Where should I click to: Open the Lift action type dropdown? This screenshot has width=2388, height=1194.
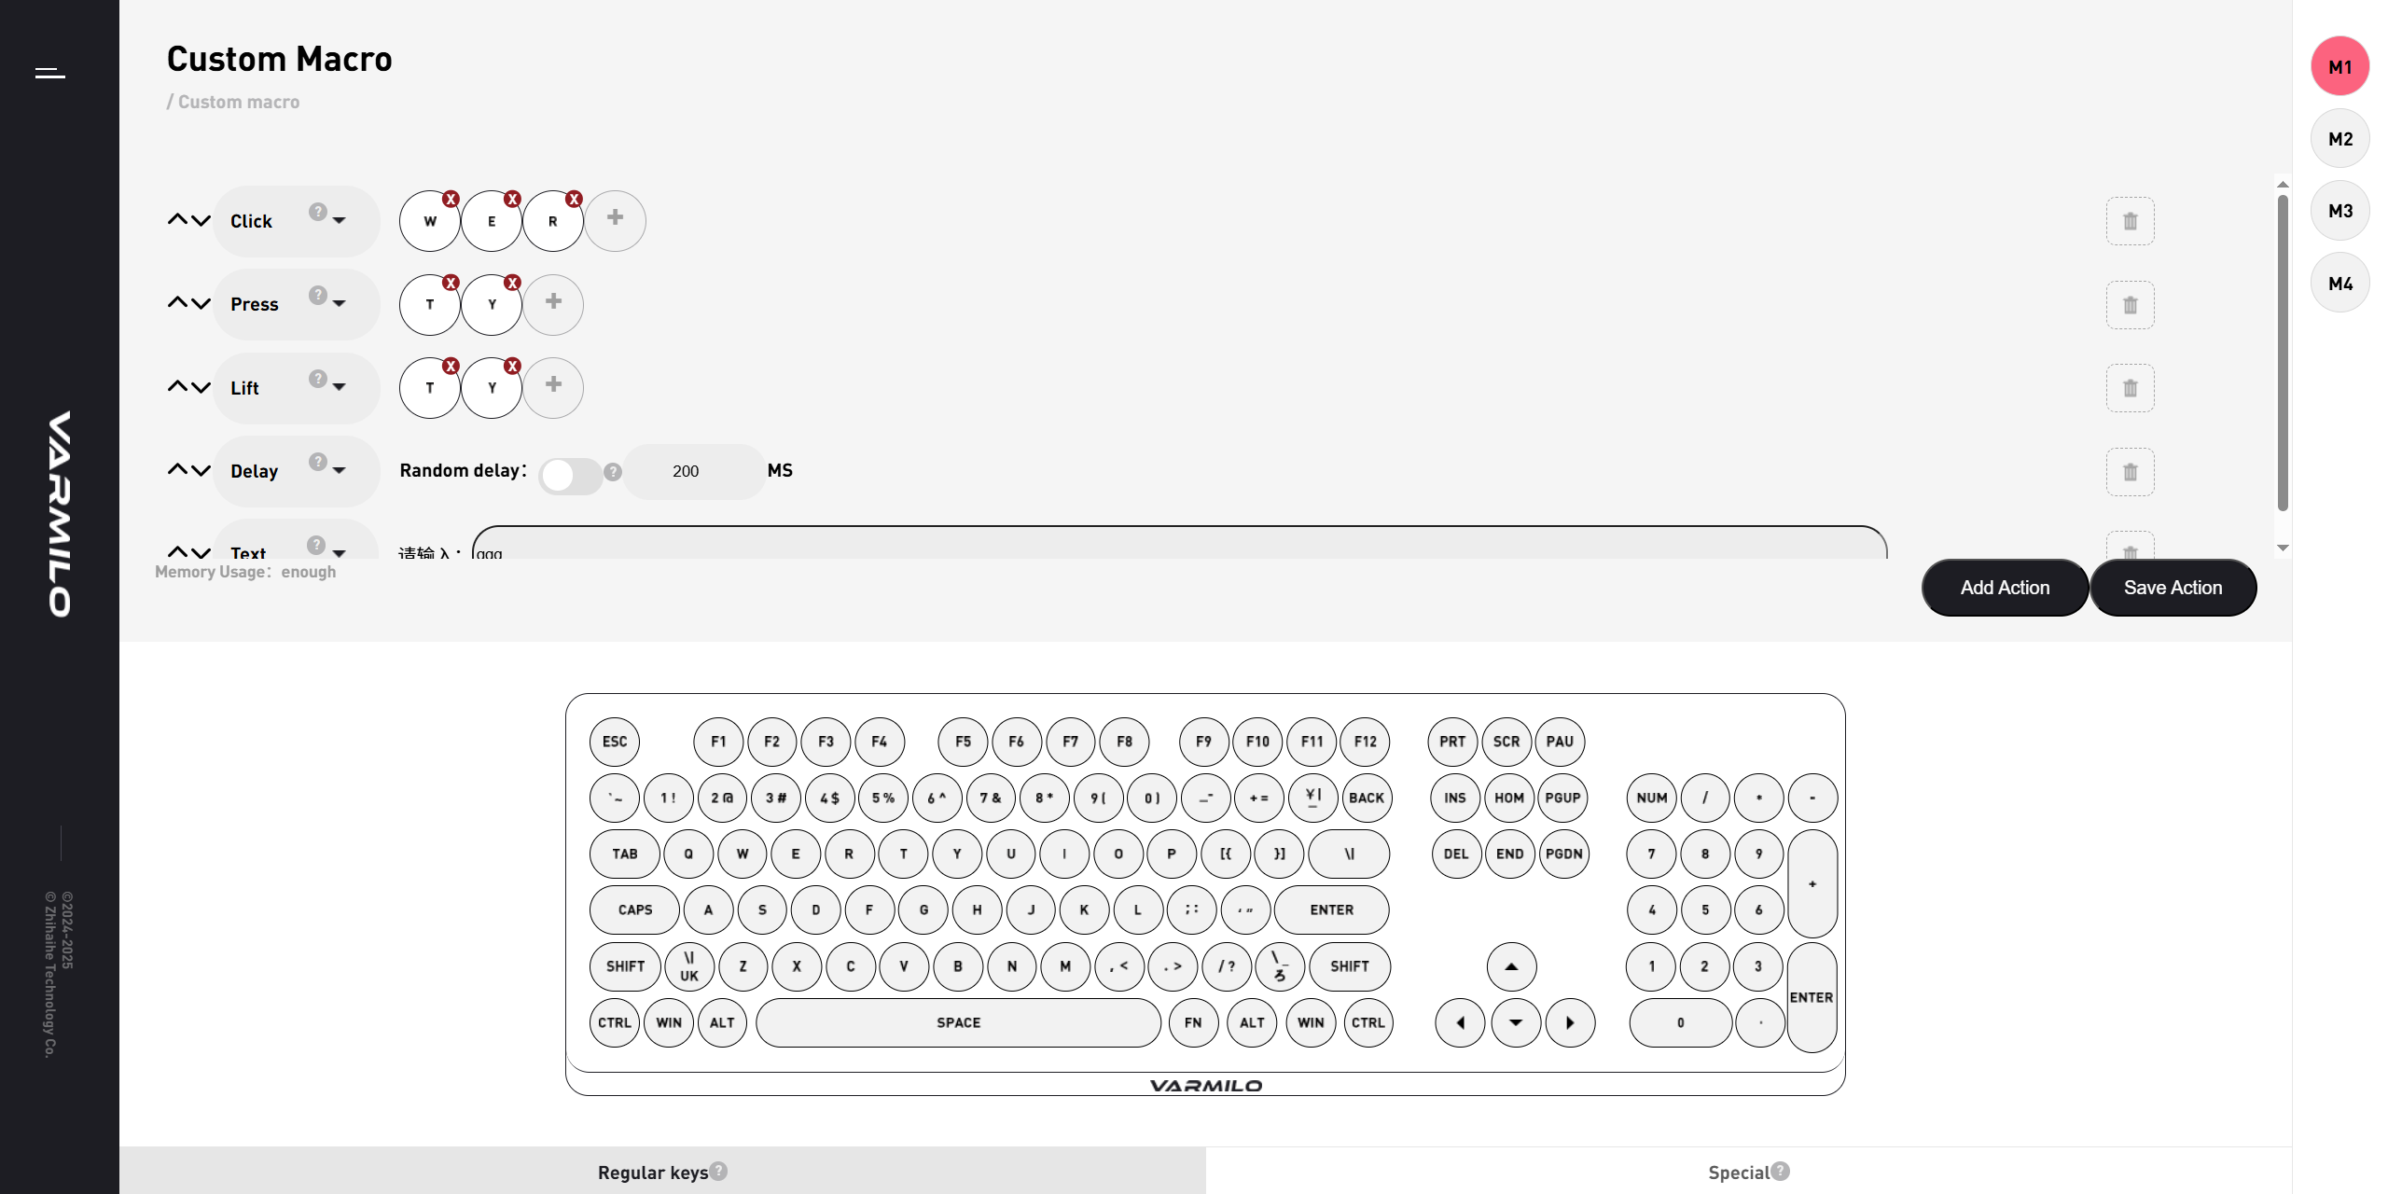click(x=340, y=387)
